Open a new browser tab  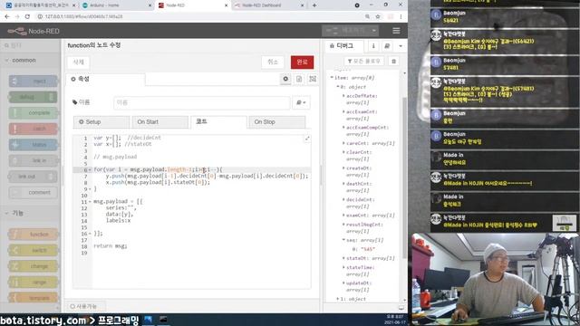[x=314, y=5]
